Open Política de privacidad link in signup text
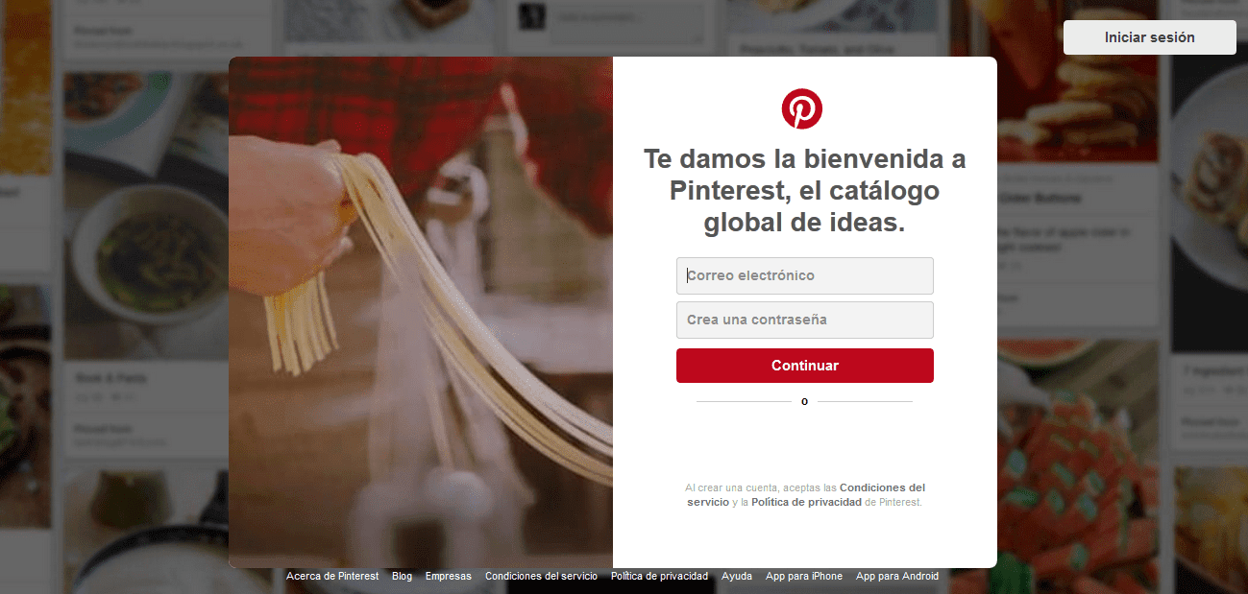Image resolution: width=1248 pixels, height=594 pixels. (806, 502)
